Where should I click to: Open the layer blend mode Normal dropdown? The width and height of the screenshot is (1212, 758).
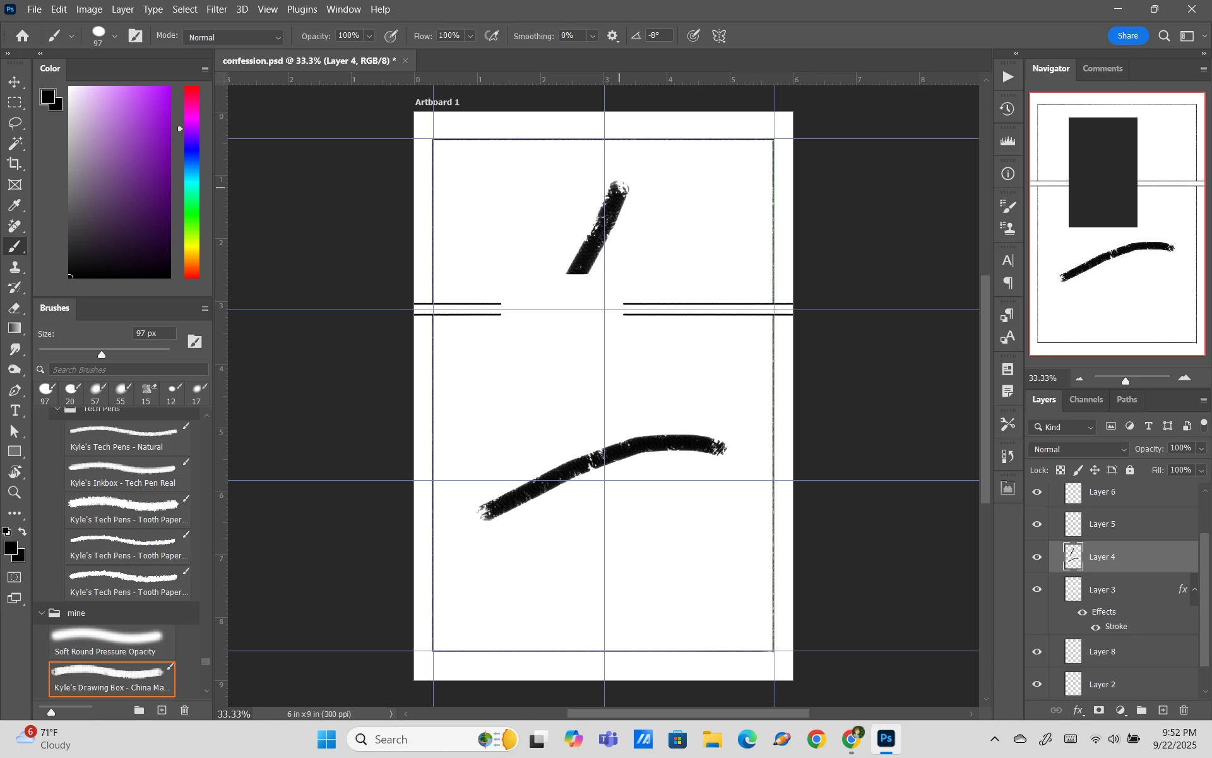click(1078, 450)
